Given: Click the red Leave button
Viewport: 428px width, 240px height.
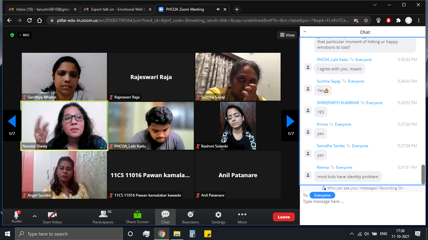Looking at the screenshot, I should (x=284, y=217).
